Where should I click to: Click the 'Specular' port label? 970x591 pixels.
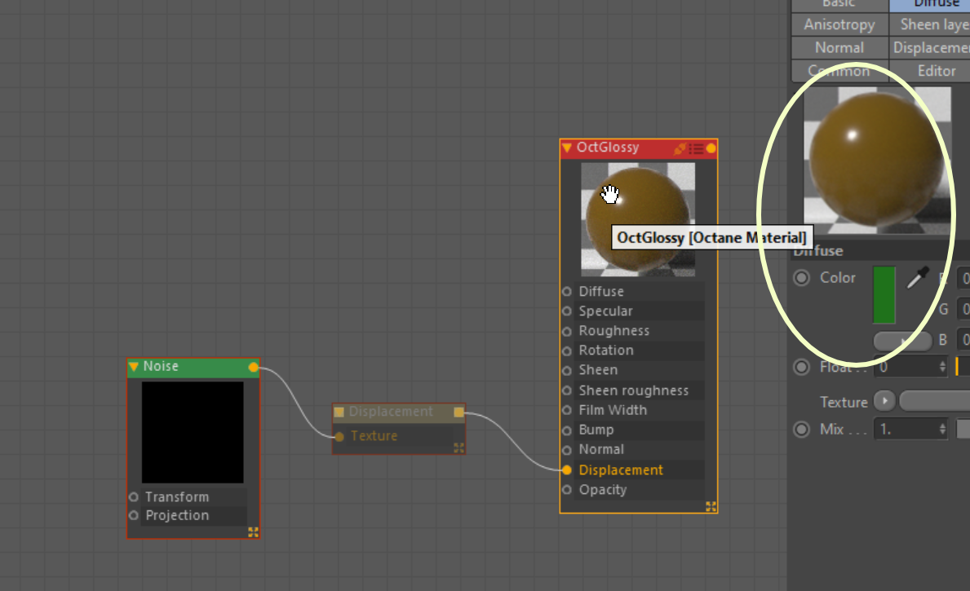point(605,311)
